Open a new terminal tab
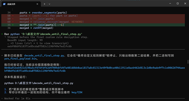The height and width of the screenshot is (101, 189). tap(44, 4)
